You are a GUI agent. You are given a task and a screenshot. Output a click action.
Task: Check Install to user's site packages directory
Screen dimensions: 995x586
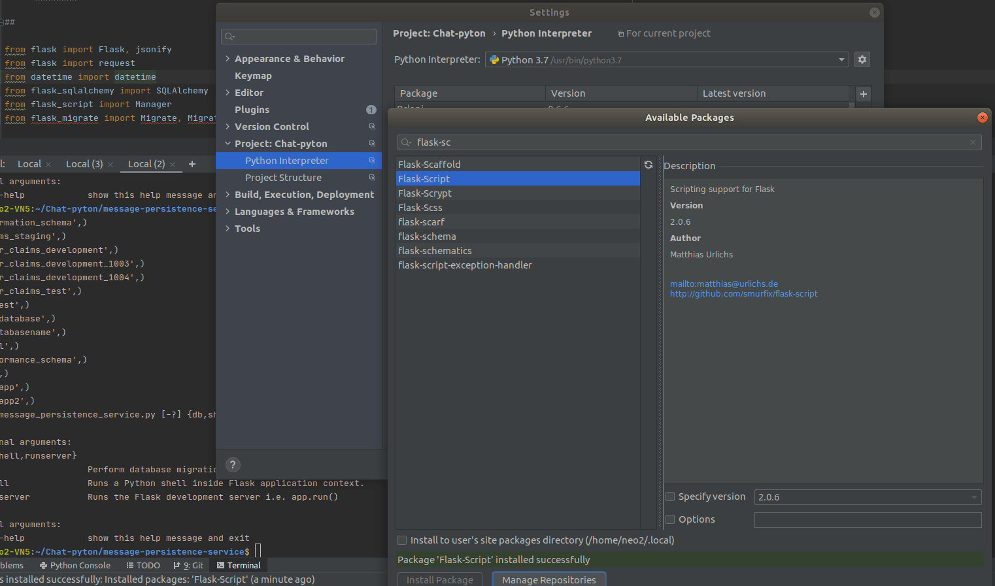pos(402,540)
